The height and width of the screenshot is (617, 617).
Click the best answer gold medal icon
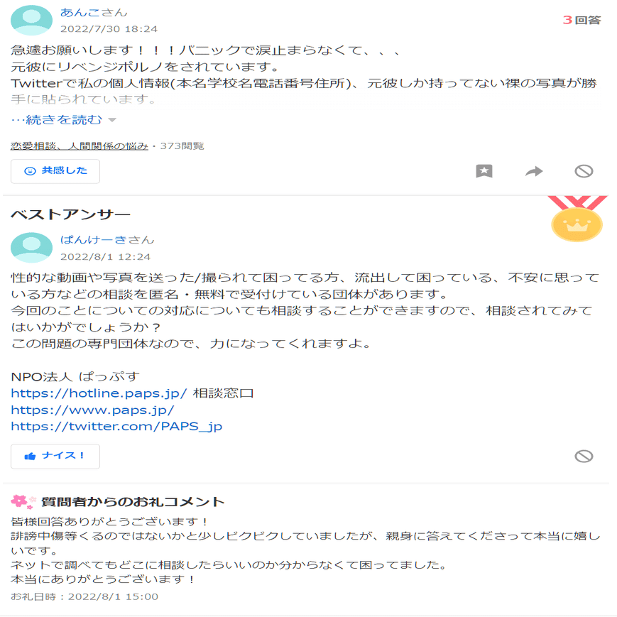pos(577,219)
